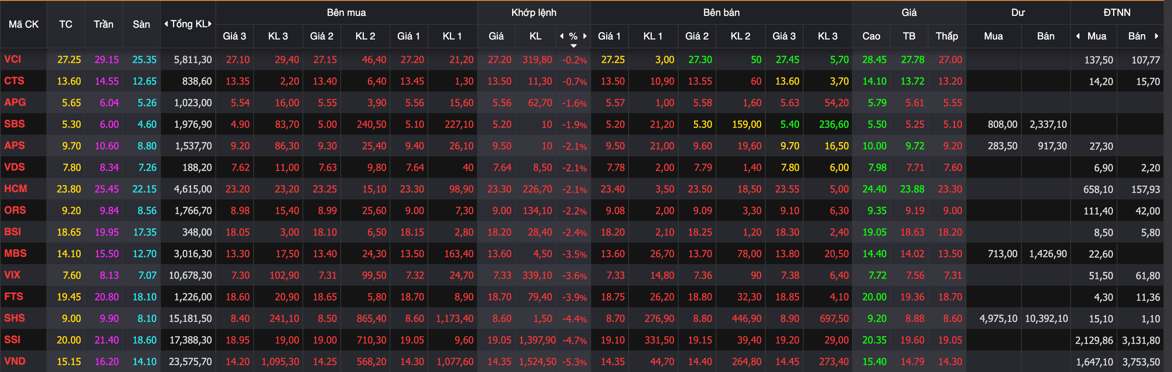Viewport: 1172px width, 372px height.
Task: Click APG low price 5.55
Action: click(952, 103)
